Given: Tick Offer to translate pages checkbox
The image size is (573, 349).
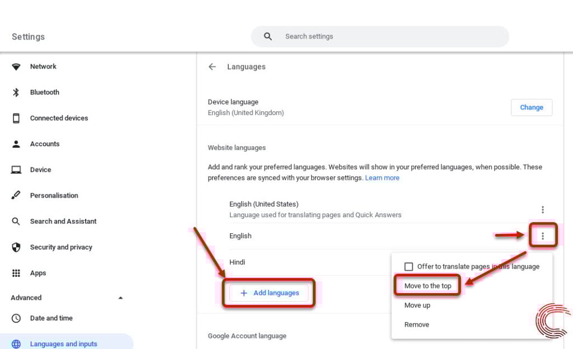Looking at the screenshot, I should pyautogui.click(x=408, y=266).
